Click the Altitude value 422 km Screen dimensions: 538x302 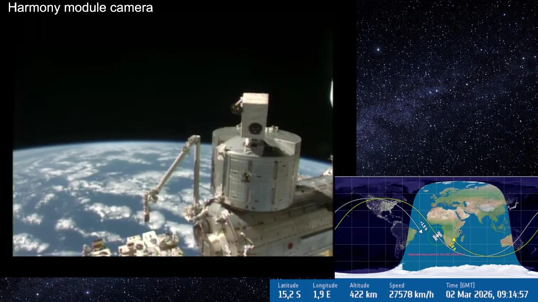point(363,294)
